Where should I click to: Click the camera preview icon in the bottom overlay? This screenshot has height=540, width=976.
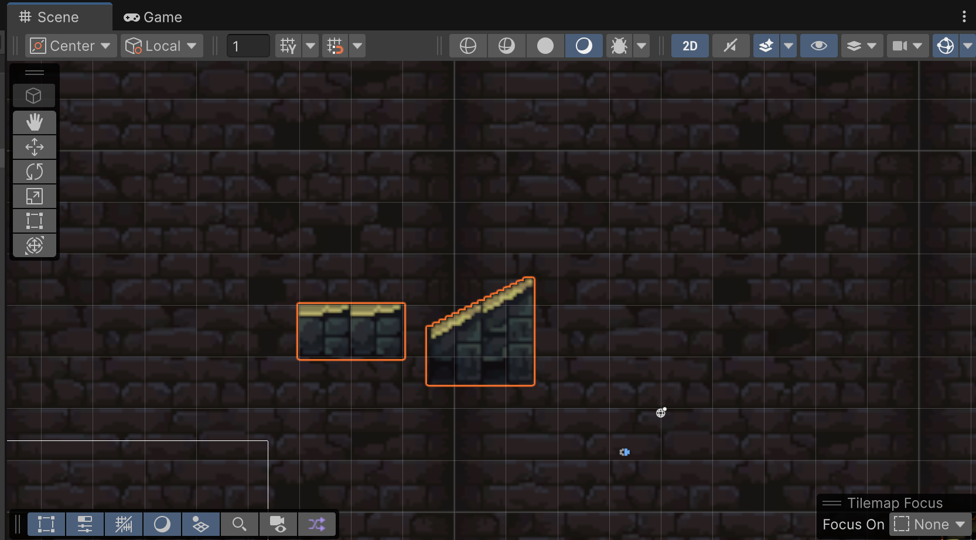click(278, 524)
